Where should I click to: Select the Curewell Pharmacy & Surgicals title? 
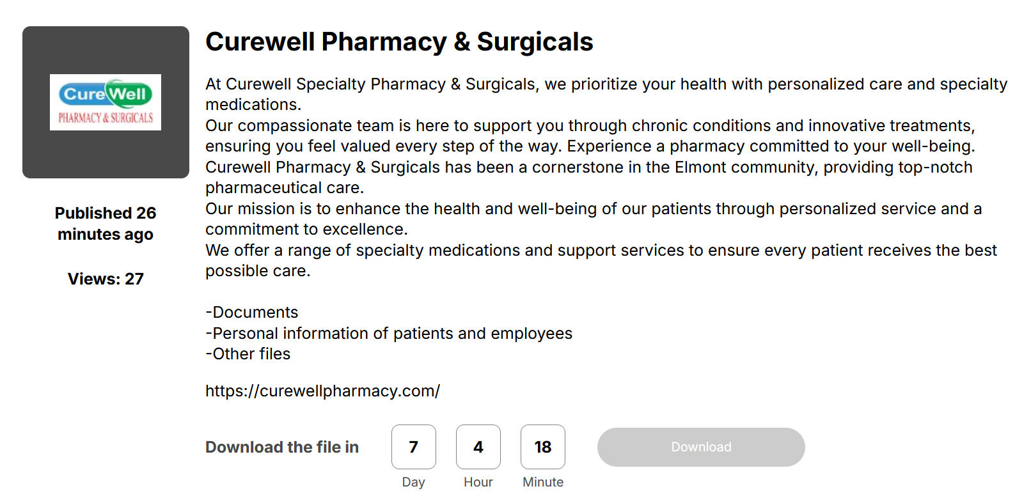coord(398,42)
